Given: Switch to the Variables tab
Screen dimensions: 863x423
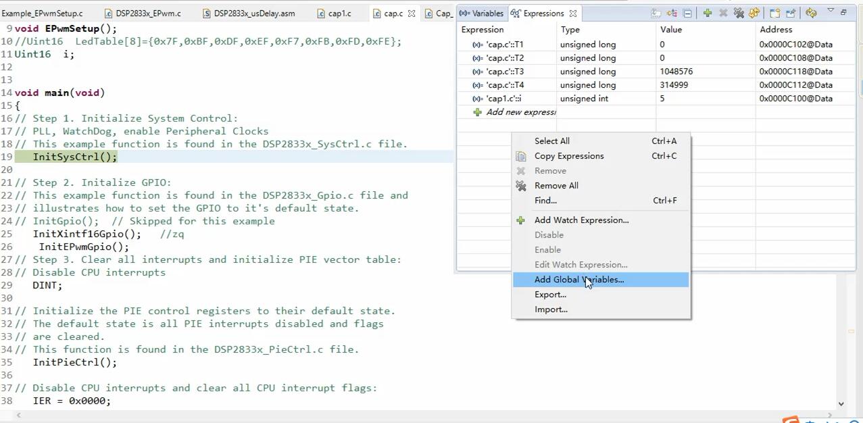Looking at the screenshot, I should (481, 14).
